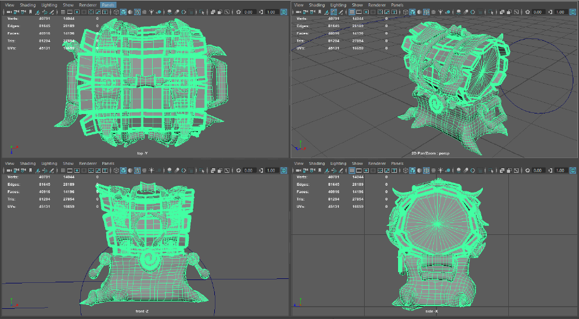Click Motion Blur icon in persp panel
The image size is (579, 319).
tap(465, 12)
